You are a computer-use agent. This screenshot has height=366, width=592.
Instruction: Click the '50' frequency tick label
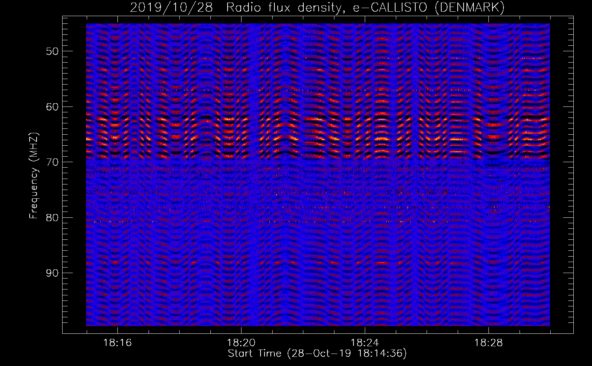[52, 51]
